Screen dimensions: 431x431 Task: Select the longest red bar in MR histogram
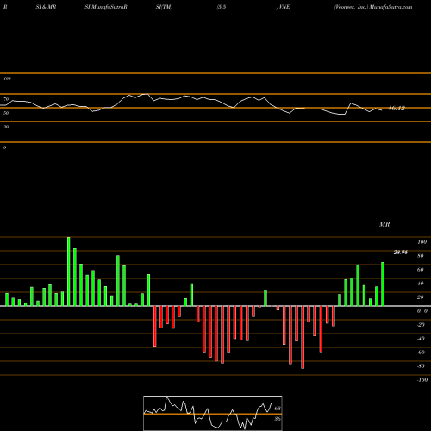pos(303,337)
